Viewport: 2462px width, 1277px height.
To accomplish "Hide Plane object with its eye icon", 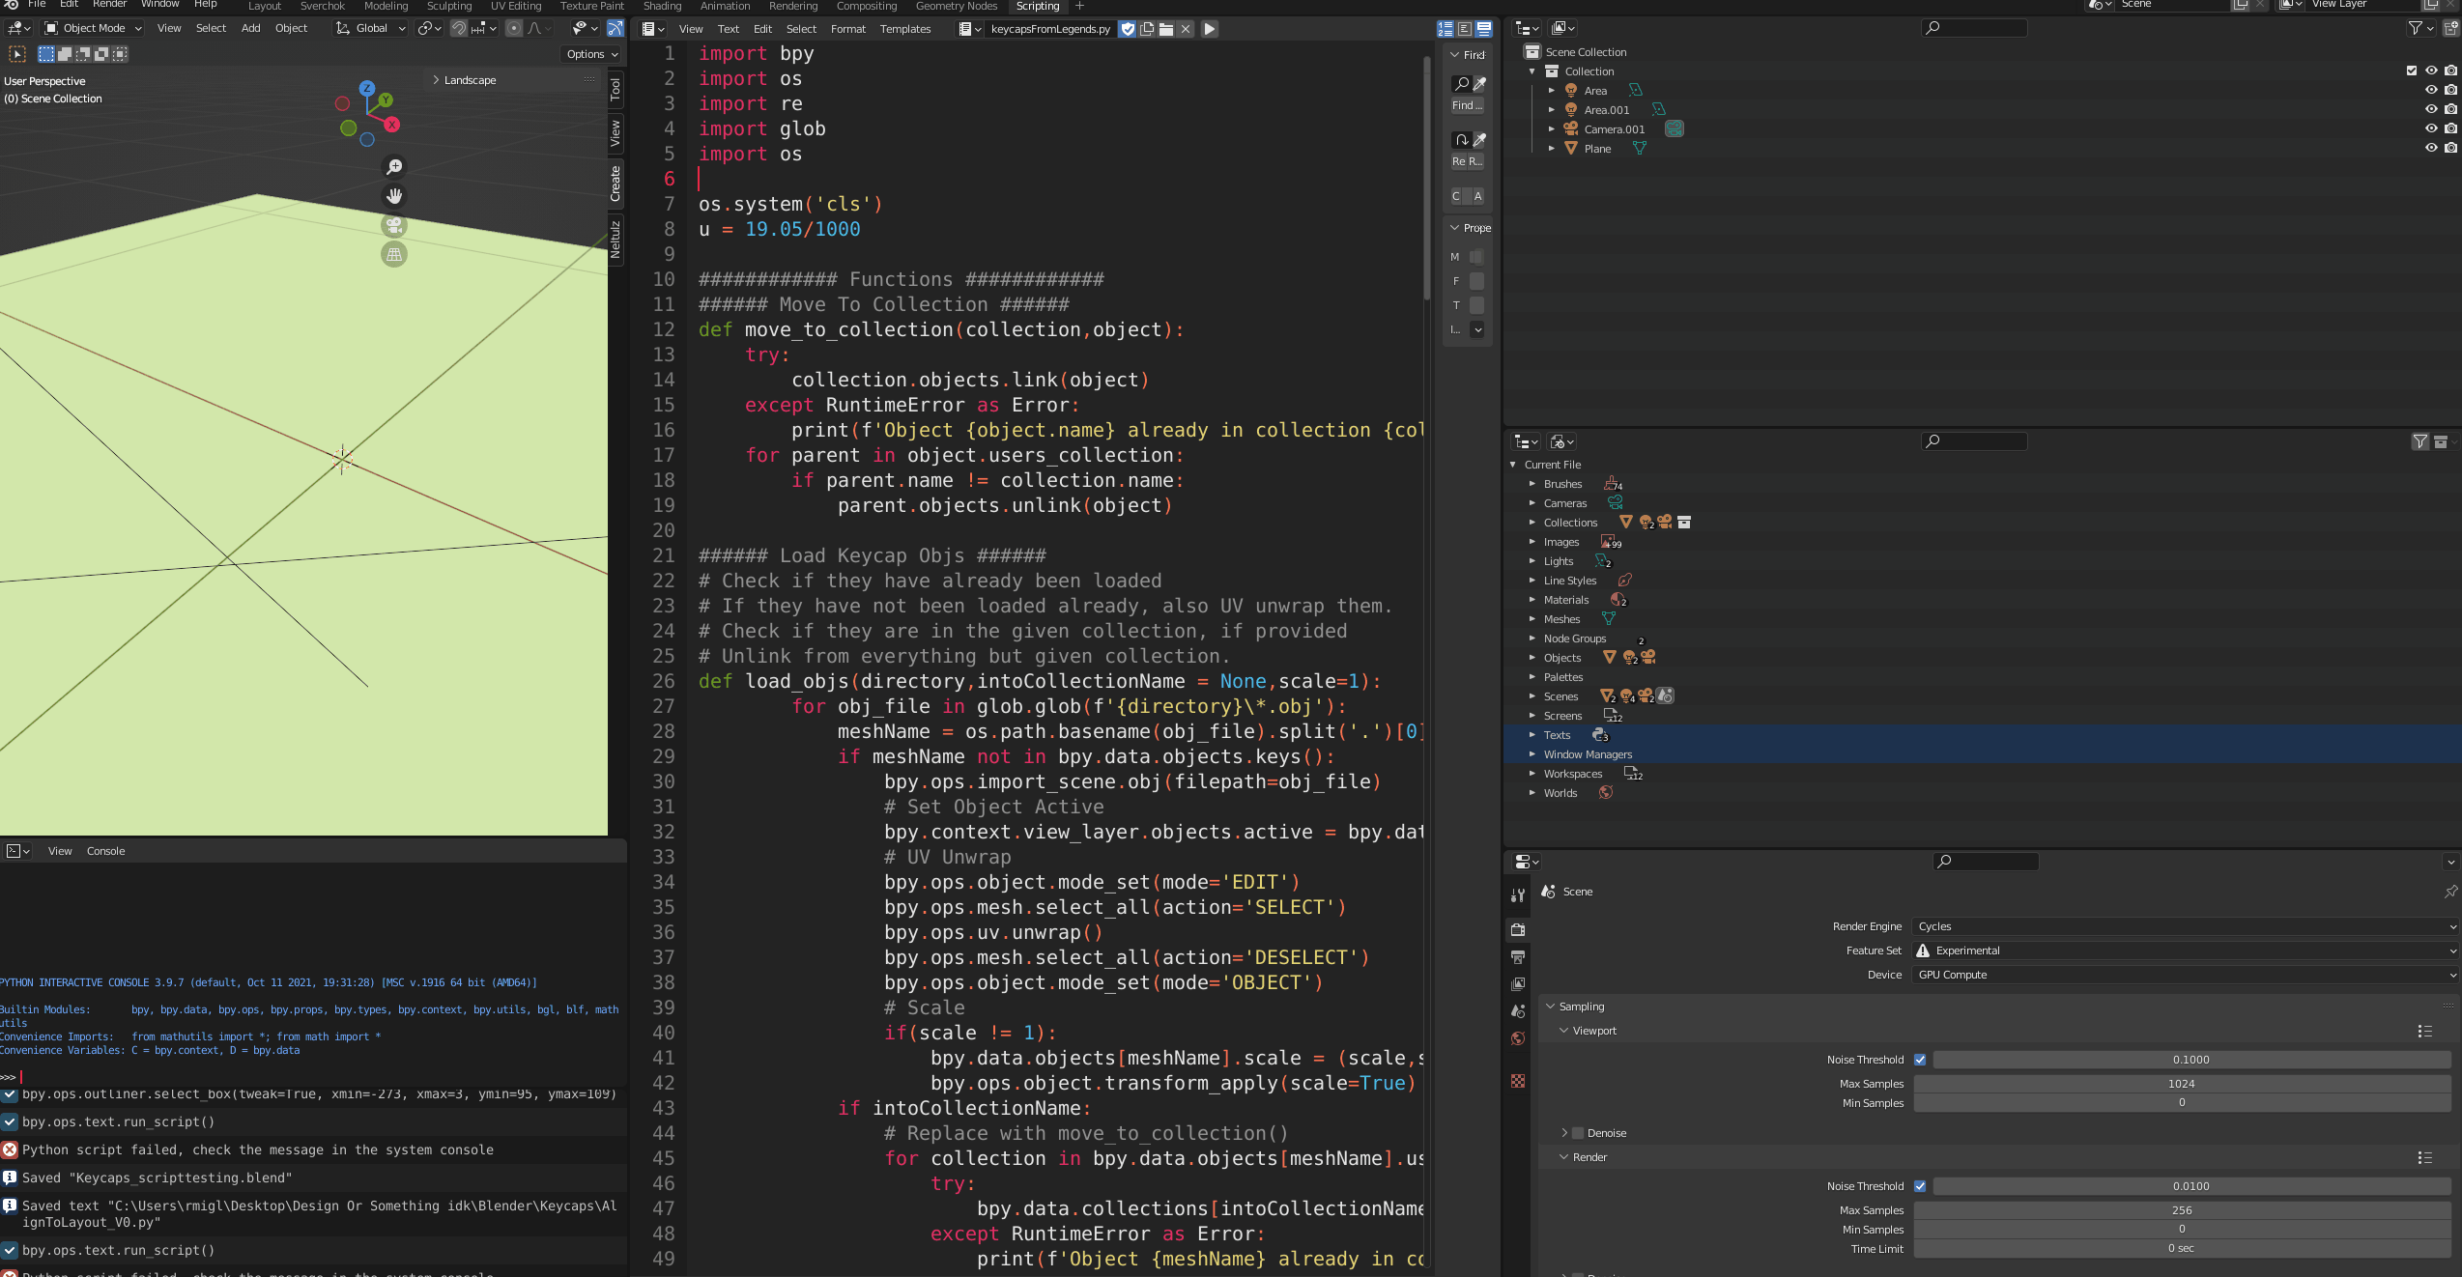I will coord(2431,148).
